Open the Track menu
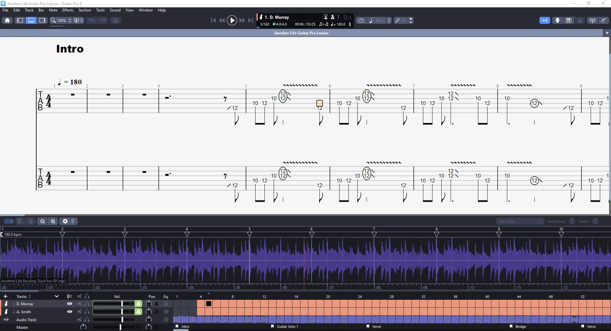 (29, 10)
